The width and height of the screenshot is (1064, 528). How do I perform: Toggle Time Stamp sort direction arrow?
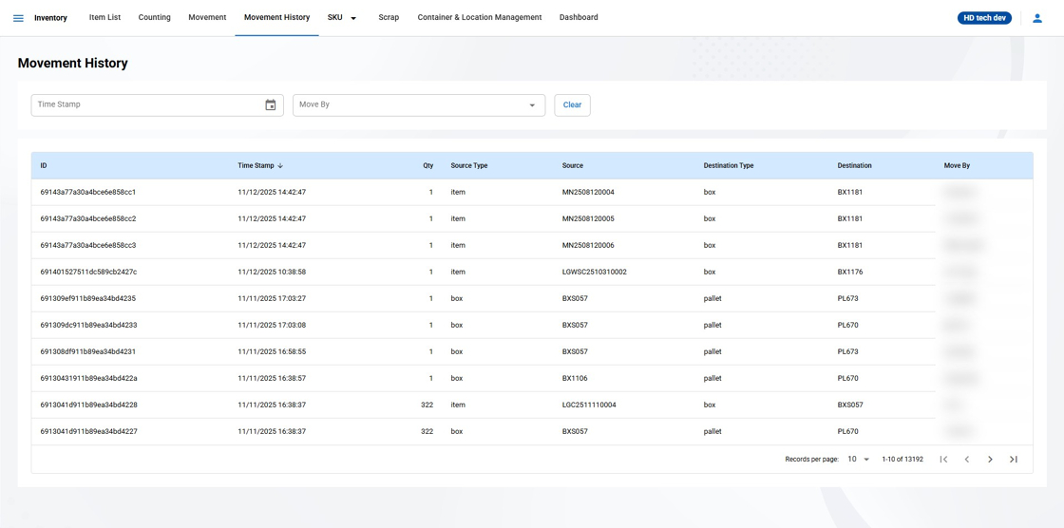[281, 166]
